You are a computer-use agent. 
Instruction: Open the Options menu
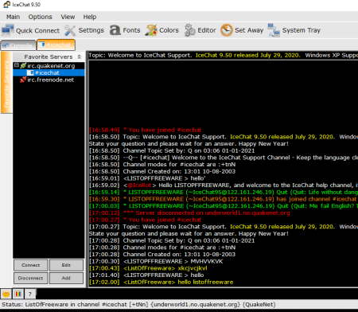click(41, 17)
